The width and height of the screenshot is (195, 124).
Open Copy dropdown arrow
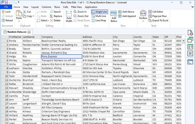point(33,16)
